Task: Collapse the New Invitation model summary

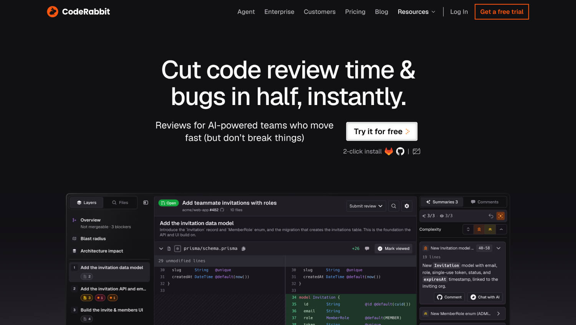Action: (498, 248)
